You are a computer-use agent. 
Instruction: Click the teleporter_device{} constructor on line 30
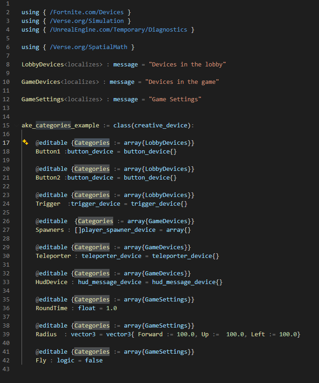(x=186, y=256)
